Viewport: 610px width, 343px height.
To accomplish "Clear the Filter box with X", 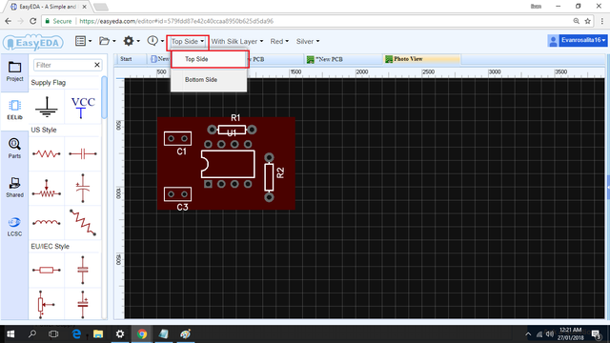I will (x=97, y=65).
